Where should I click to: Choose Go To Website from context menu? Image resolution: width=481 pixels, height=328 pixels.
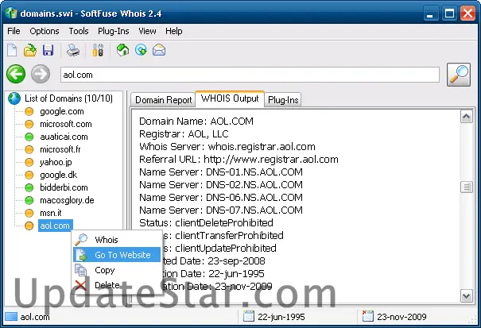click(122, 255)
